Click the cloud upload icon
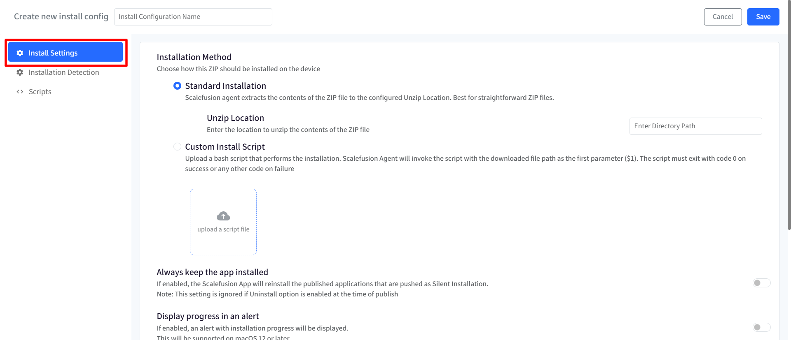Screen dimensions: 791x340 [223, 216]
